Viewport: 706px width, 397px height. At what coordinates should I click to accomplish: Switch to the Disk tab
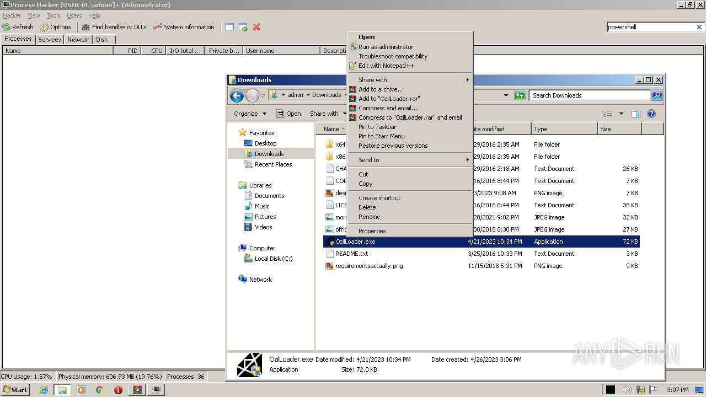pos(102,40)
